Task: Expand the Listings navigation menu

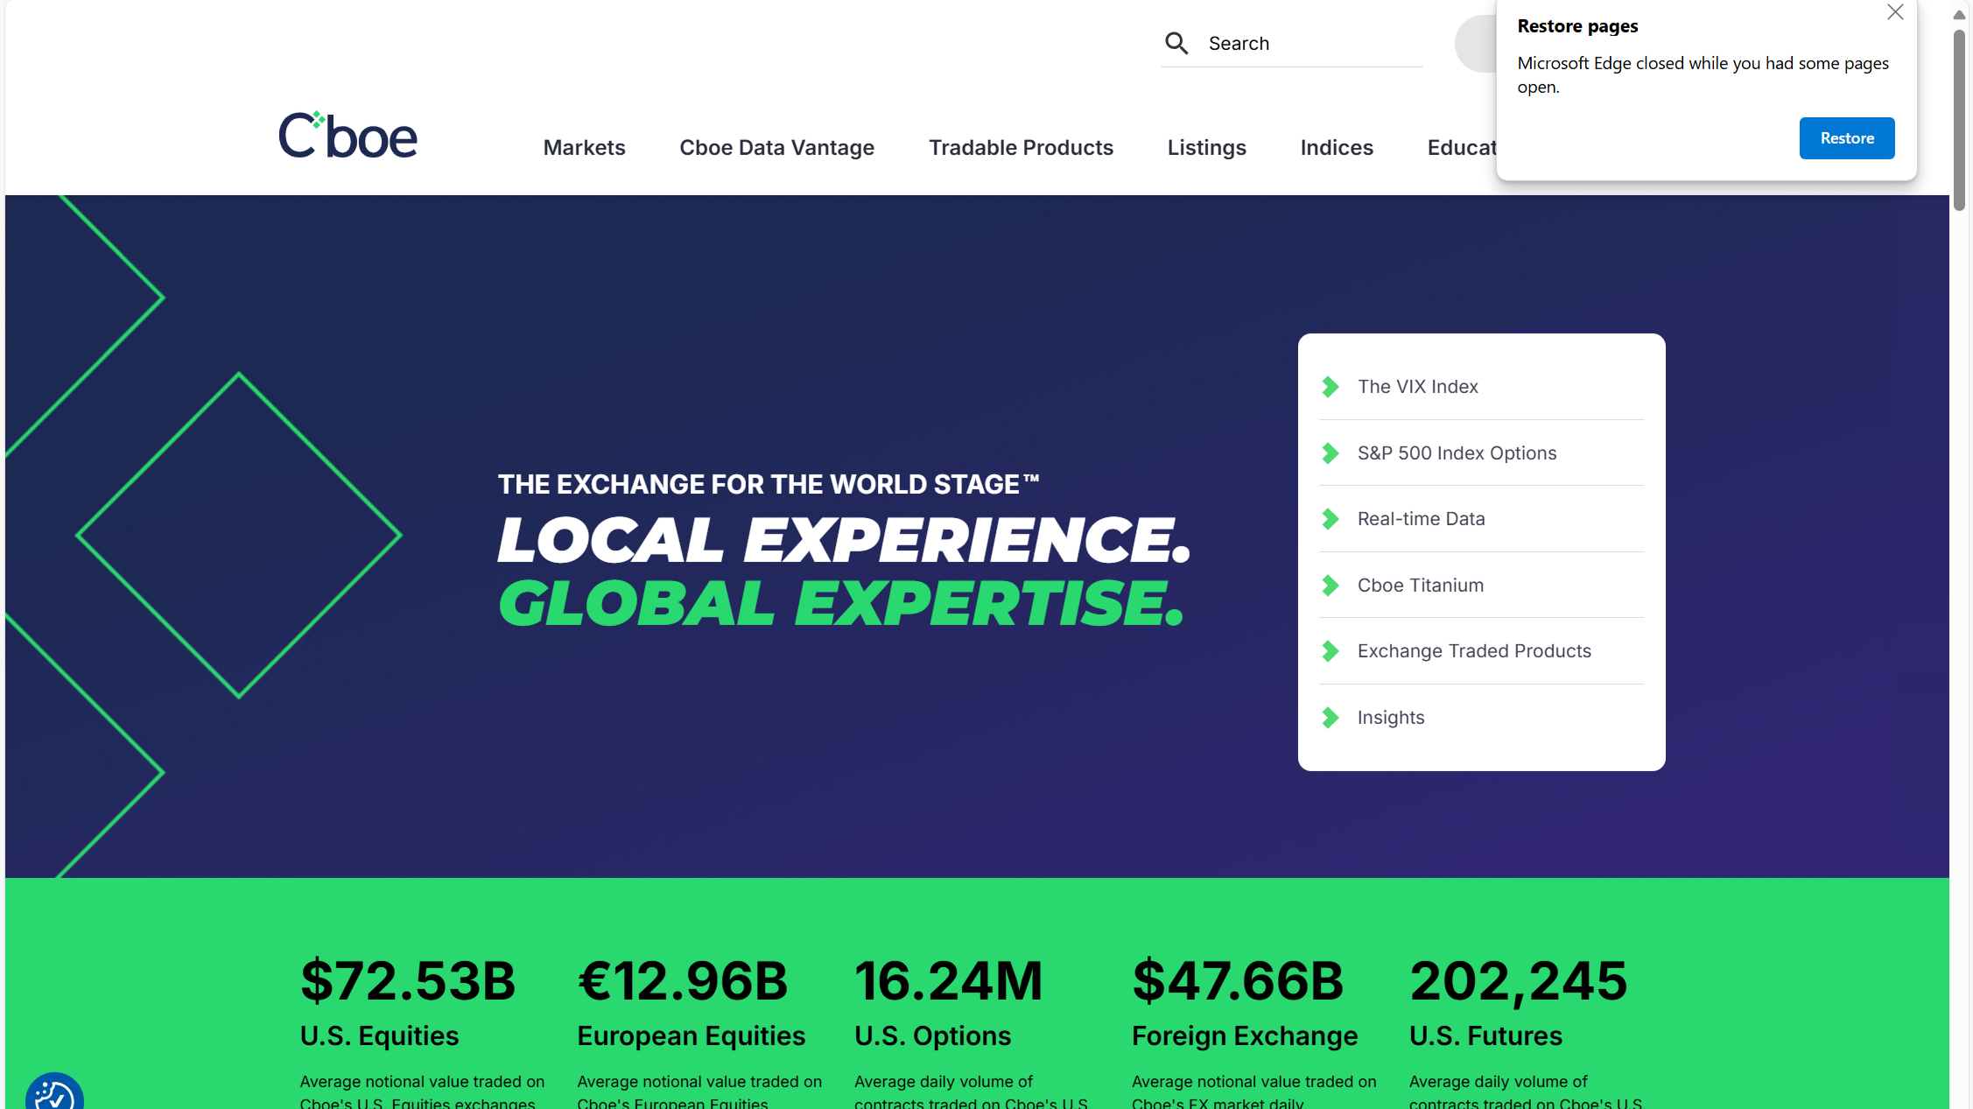Action: (1206, 147)
